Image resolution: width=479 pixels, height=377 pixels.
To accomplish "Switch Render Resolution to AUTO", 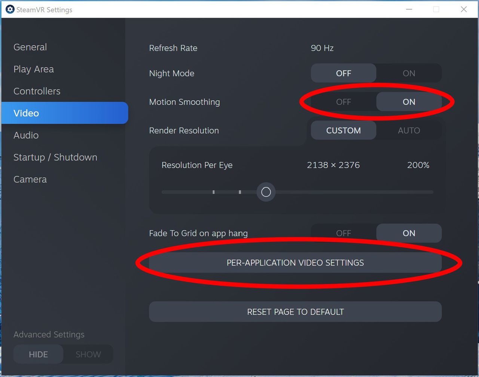I will coord(409,130).
